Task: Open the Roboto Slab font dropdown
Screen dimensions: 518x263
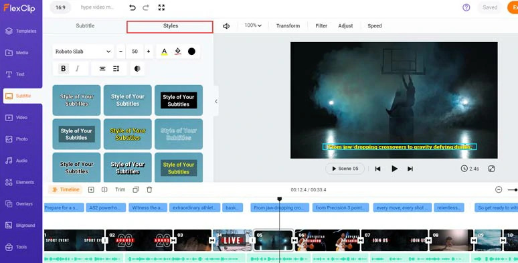Action: (82, 52)
